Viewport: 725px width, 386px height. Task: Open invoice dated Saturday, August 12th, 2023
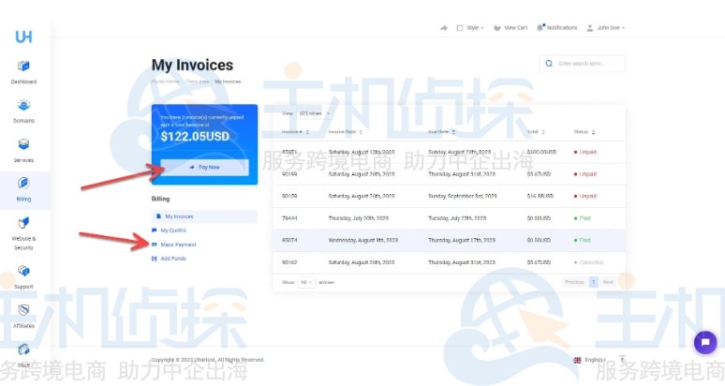coord(362,152)
